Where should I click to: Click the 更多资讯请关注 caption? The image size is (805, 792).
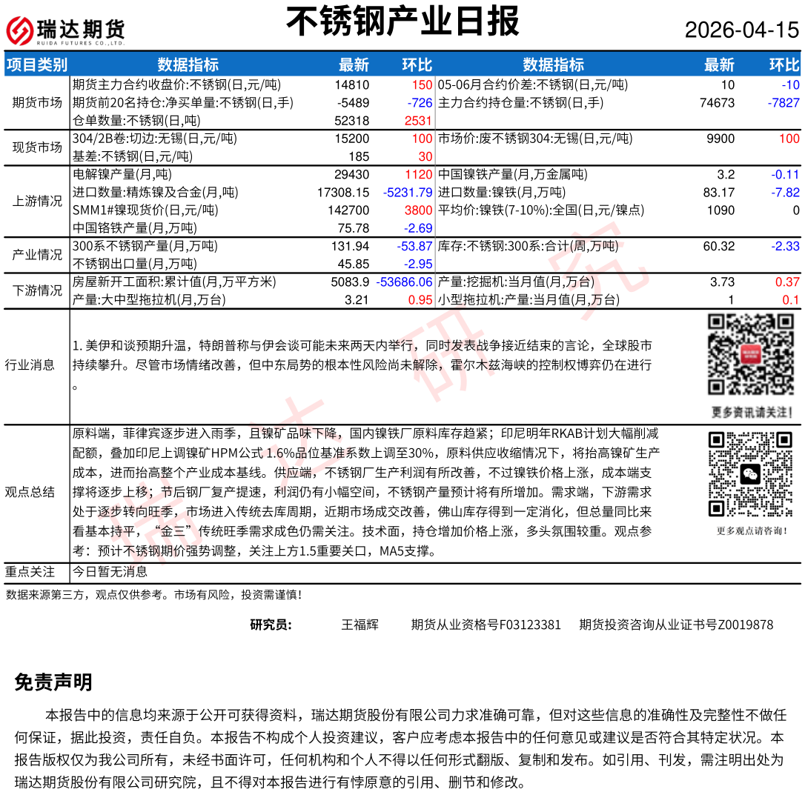[x=751, y=412]
